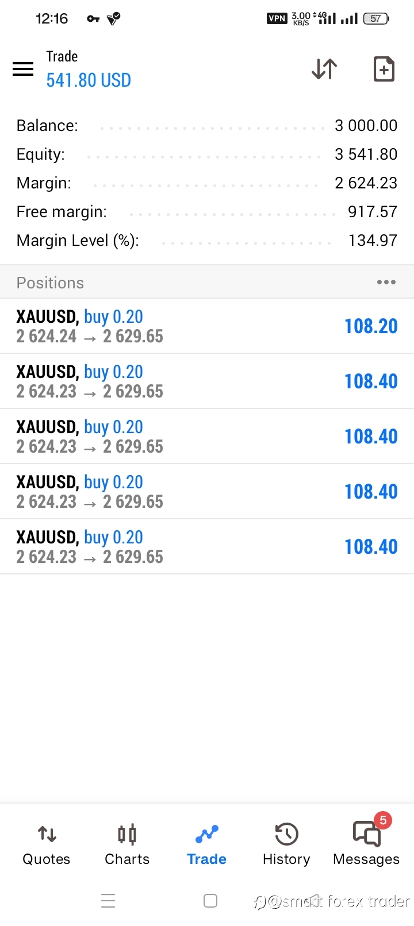Tap the Positions section header label
The height and width of the screenshot is (926, 414).
50,283
